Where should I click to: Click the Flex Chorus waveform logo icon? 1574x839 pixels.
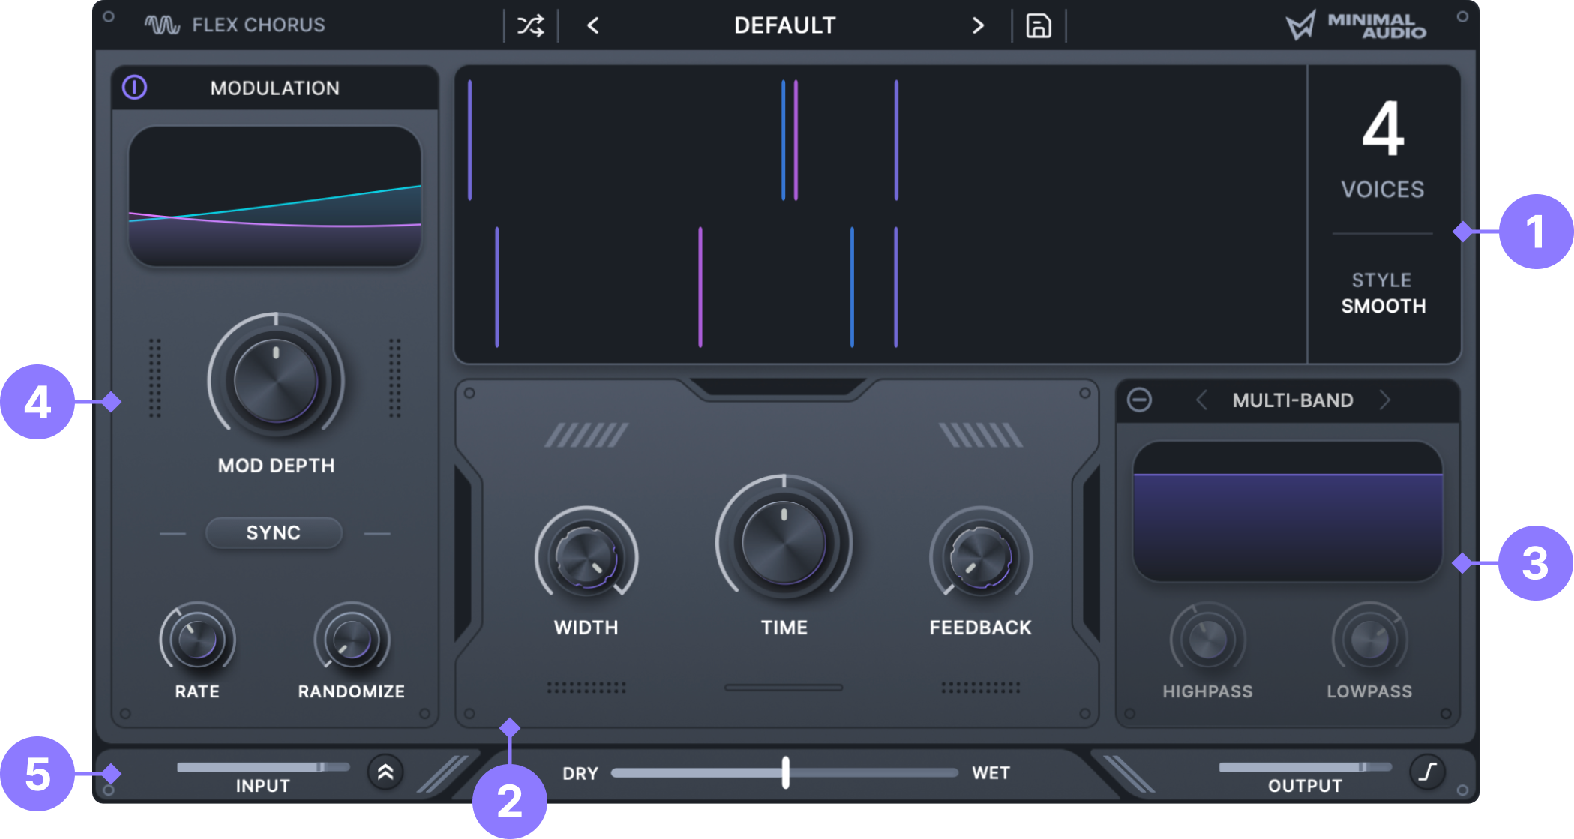click(162, 25)
